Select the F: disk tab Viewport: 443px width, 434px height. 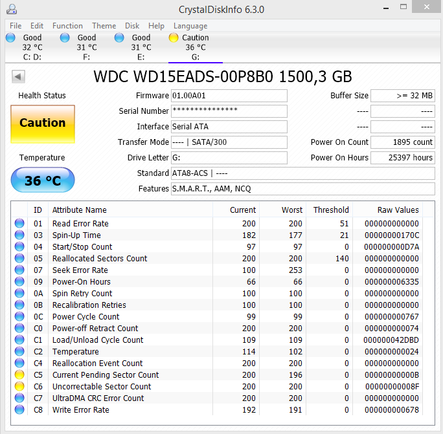(86, 47)
